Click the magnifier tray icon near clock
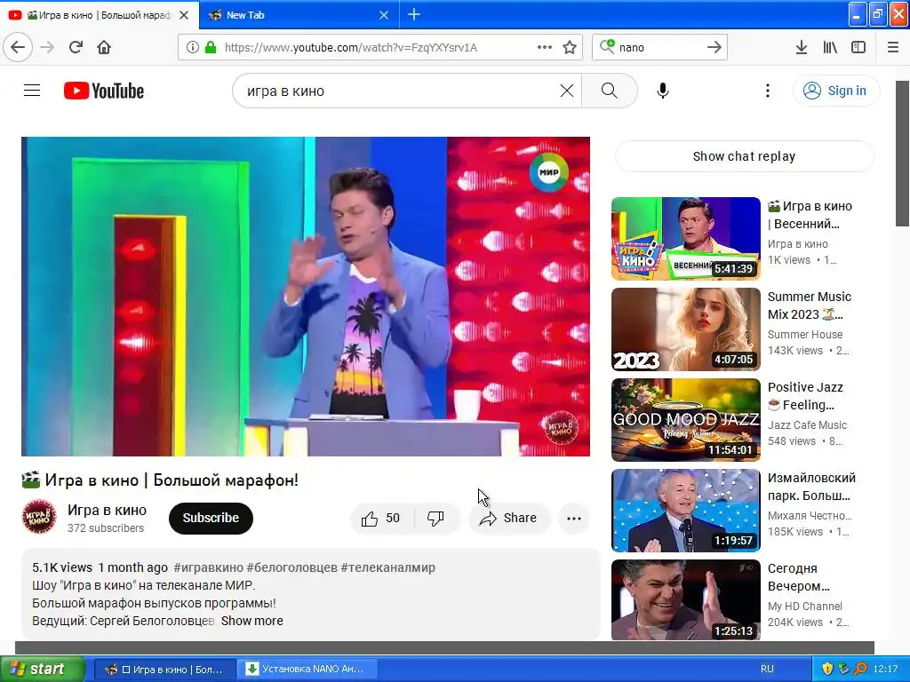910x682 pixels. coord(860,669)
